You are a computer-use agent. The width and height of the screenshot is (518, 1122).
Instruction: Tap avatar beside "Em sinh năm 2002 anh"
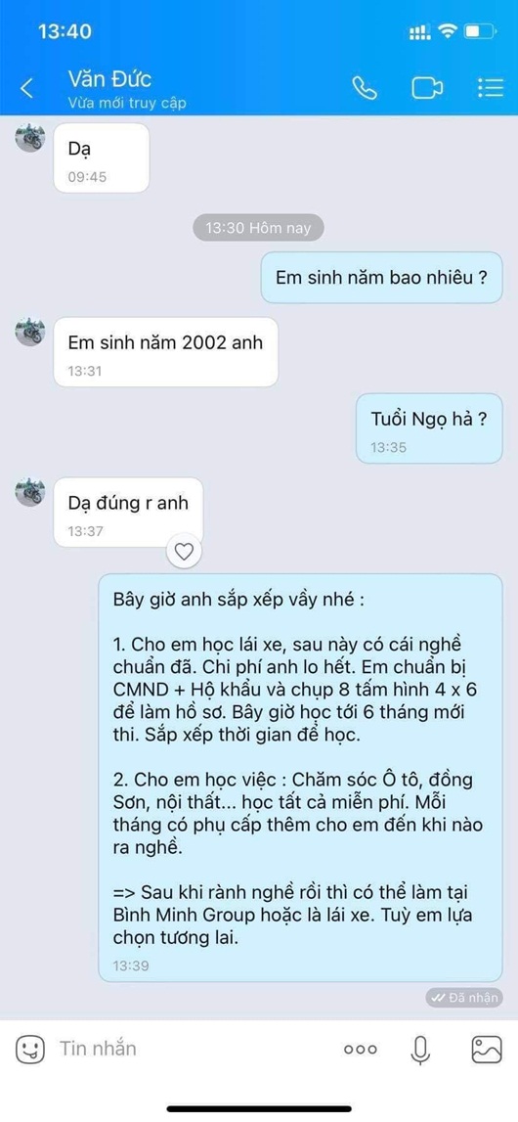[x=30, y=332]
